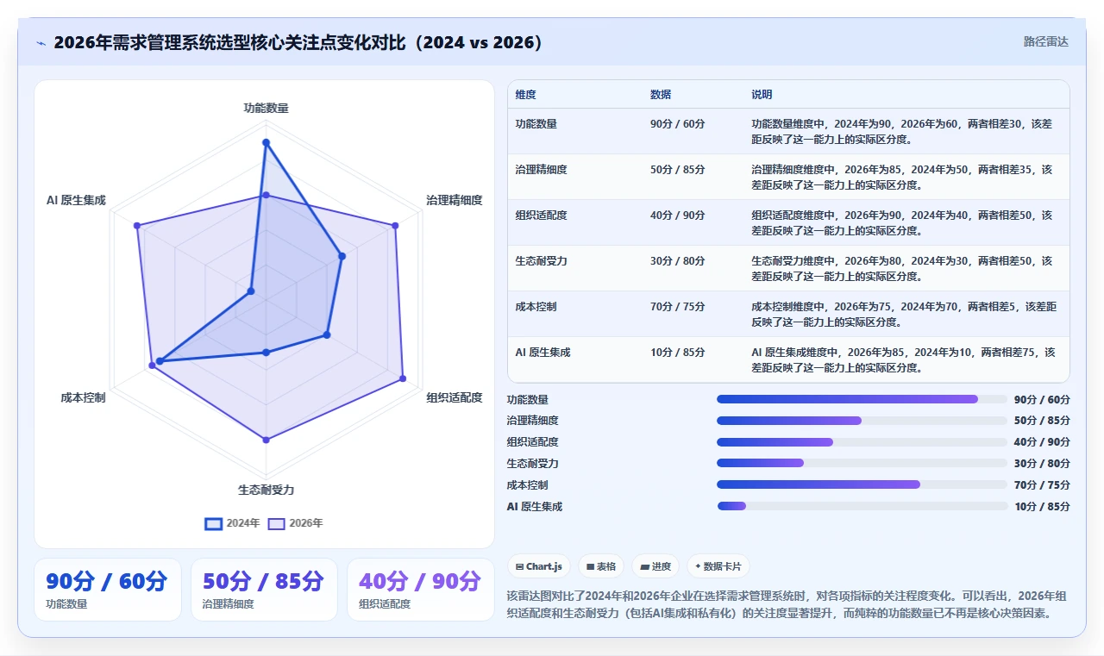This screenshot has height=656, width=1104.
Task: Click the 50分 / 85分 治理精细度 card
Action: click(264, 590)
